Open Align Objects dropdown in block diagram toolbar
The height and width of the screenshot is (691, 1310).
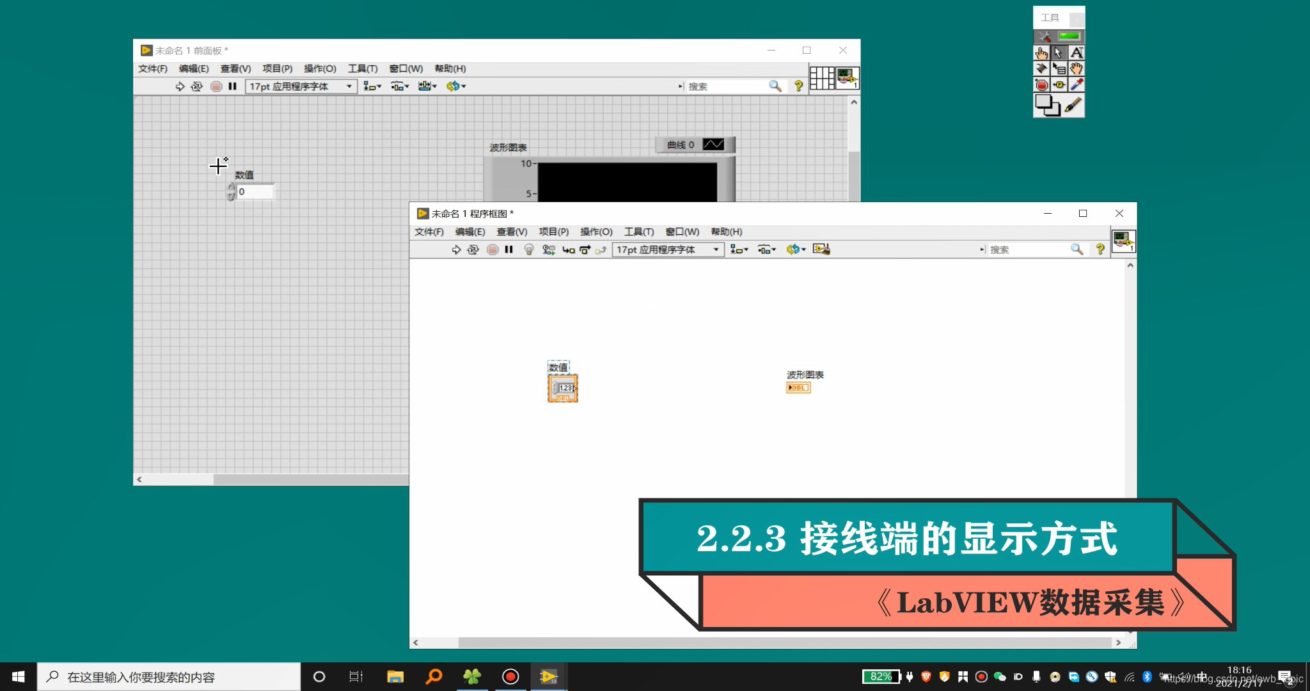click(739, 250)
